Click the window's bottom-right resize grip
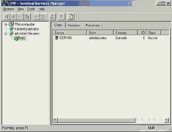This screenshot has height=132, width=172. (170, 128)
